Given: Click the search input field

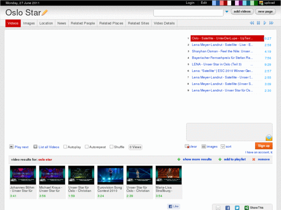Looking at the screenshot, I should (188, 13).
